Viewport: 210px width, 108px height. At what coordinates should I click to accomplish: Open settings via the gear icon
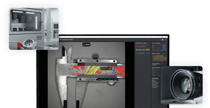(x=162, y=40)
